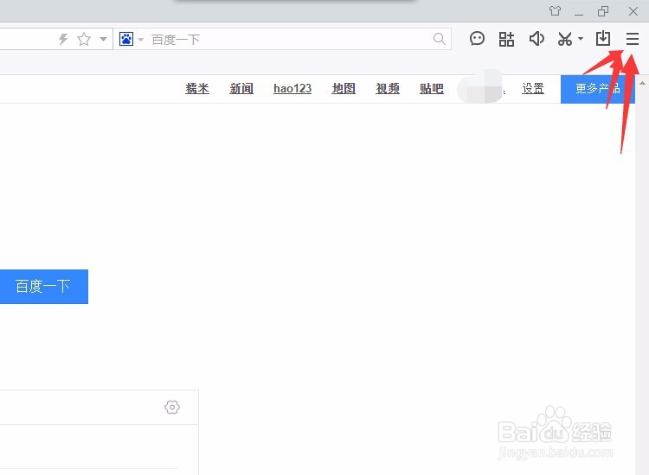Image resolution: width=649 pixels, height=475 pixels.
Task: Open the extensions grid icon
Action: (x=506, y=39)
